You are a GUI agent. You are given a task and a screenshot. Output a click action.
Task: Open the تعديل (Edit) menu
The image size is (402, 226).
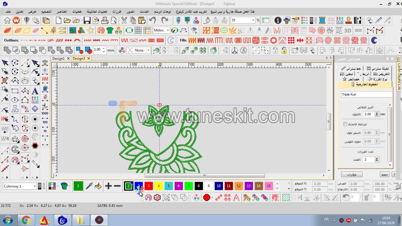click(19, 12)
